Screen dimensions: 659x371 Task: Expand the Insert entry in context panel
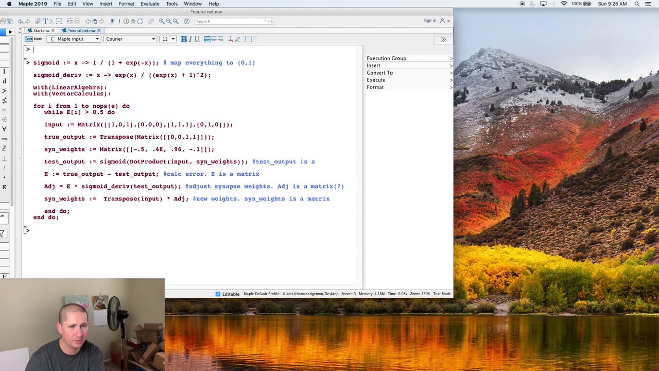tap(409, 65)
